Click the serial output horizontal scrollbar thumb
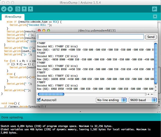This screenshot has height=137, width=161. (x=51, y=94)
